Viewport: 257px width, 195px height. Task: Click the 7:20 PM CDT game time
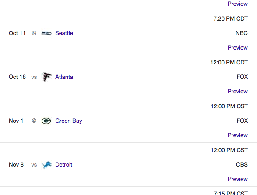tap(230, 19)
